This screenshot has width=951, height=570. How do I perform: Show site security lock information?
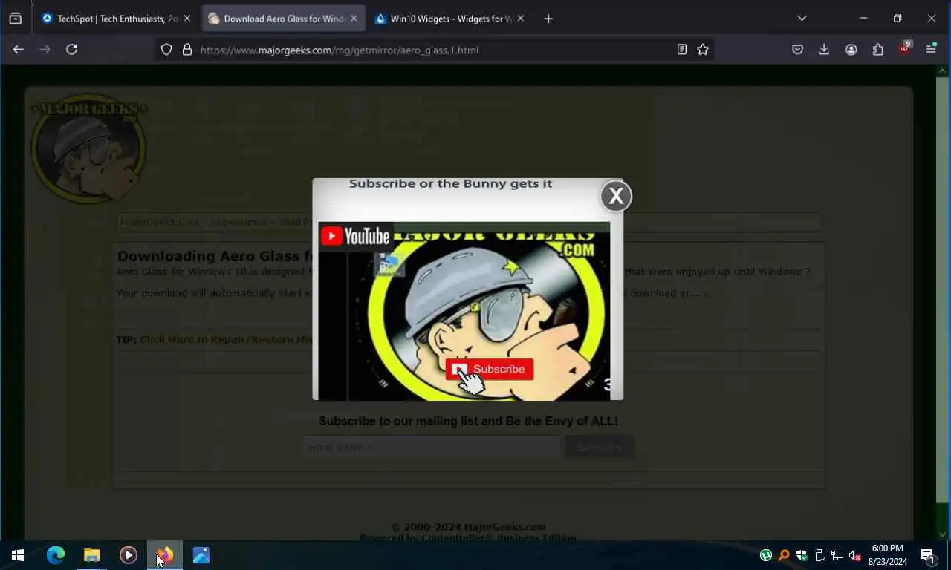(x=187, y=50)
